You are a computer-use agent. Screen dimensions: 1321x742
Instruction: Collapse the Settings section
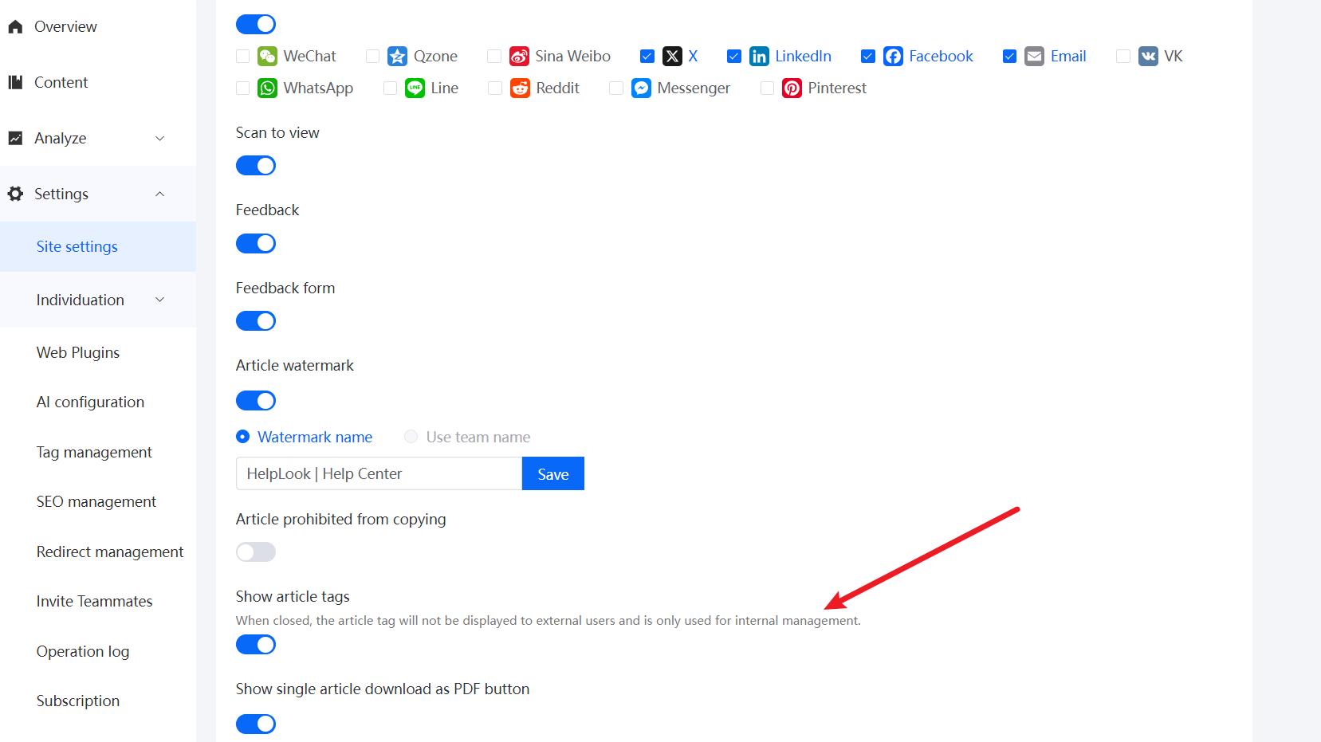pyautogui.click(x=159, y=194)
